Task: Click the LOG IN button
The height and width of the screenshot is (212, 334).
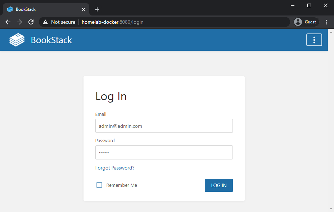Action: 219,185
